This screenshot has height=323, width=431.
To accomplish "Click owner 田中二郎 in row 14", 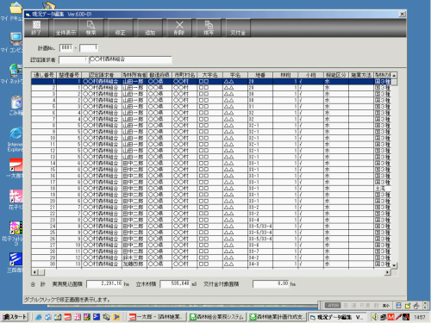I will coord(134,164).
